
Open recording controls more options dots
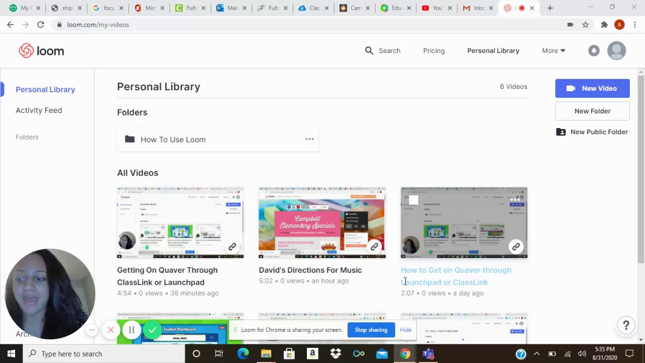92,330
